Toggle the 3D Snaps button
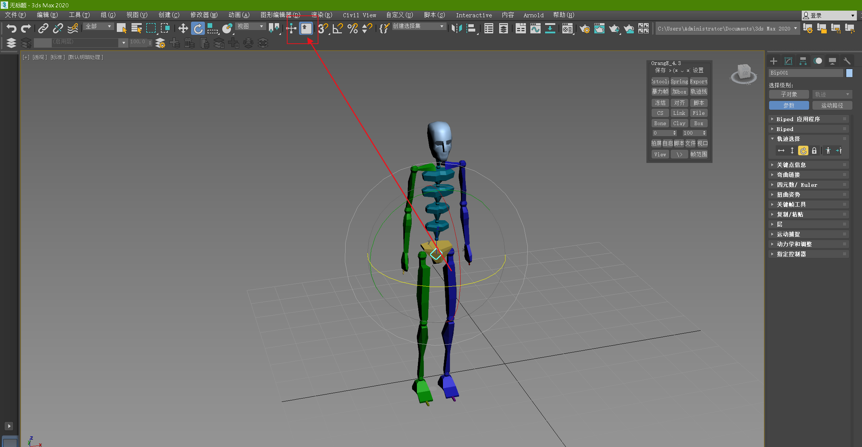This screenshot has height=447, width=862. click(x=323, y=28)
